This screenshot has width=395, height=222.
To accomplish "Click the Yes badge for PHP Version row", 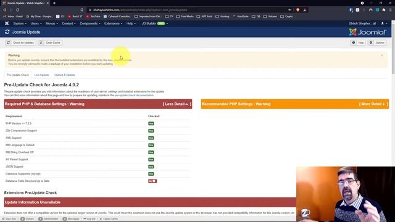I will (x=151, y=123).
